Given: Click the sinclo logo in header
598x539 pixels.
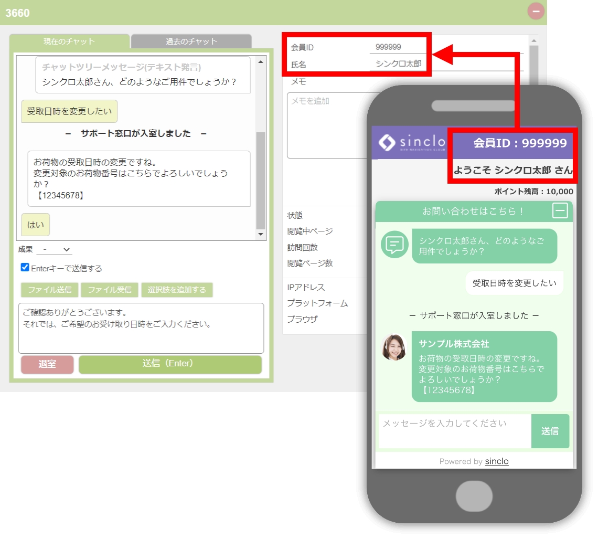Looking at the screenshot, I should pyautogui.click(x=411, y=143).
